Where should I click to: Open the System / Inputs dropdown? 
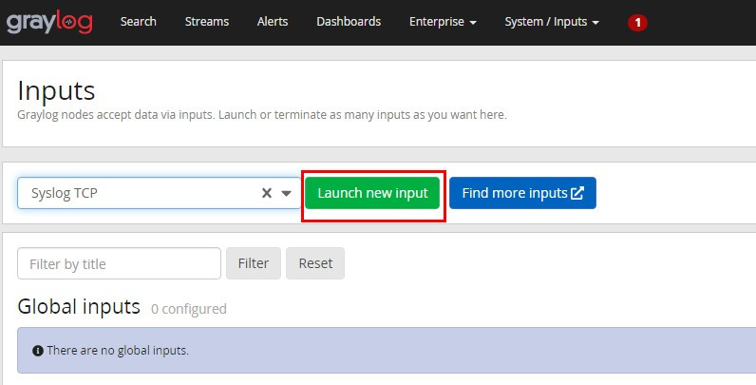click(552, 22)
